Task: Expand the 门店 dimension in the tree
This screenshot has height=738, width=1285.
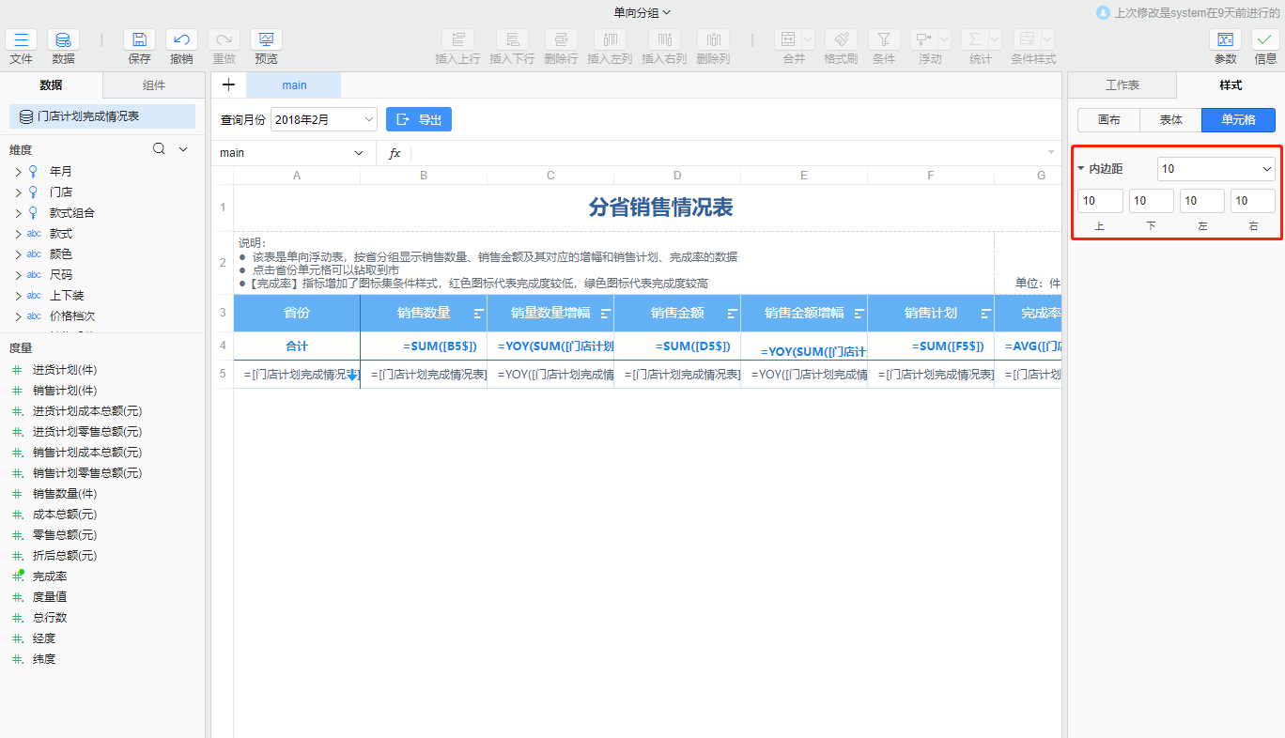Action: [x=19, y=192]
